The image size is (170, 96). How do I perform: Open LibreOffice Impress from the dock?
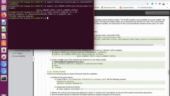4,36
